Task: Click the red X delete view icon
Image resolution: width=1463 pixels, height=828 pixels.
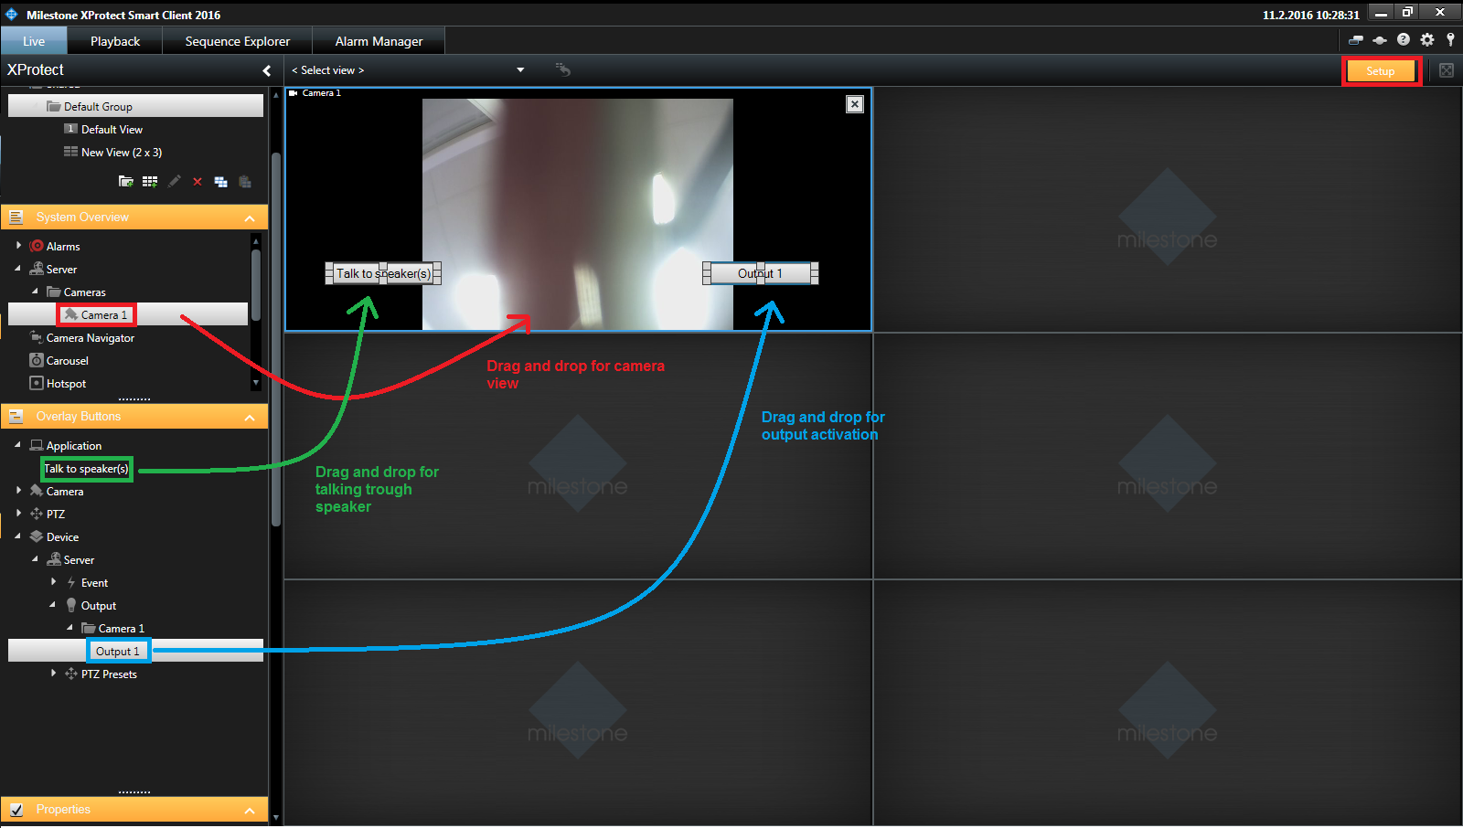Action: tap(198, 182)
